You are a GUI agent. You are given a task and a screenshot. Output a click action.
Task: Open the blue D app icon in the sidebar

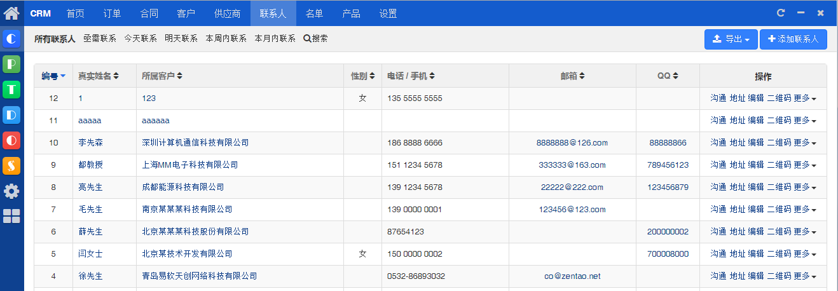click(x=11, y=115)
